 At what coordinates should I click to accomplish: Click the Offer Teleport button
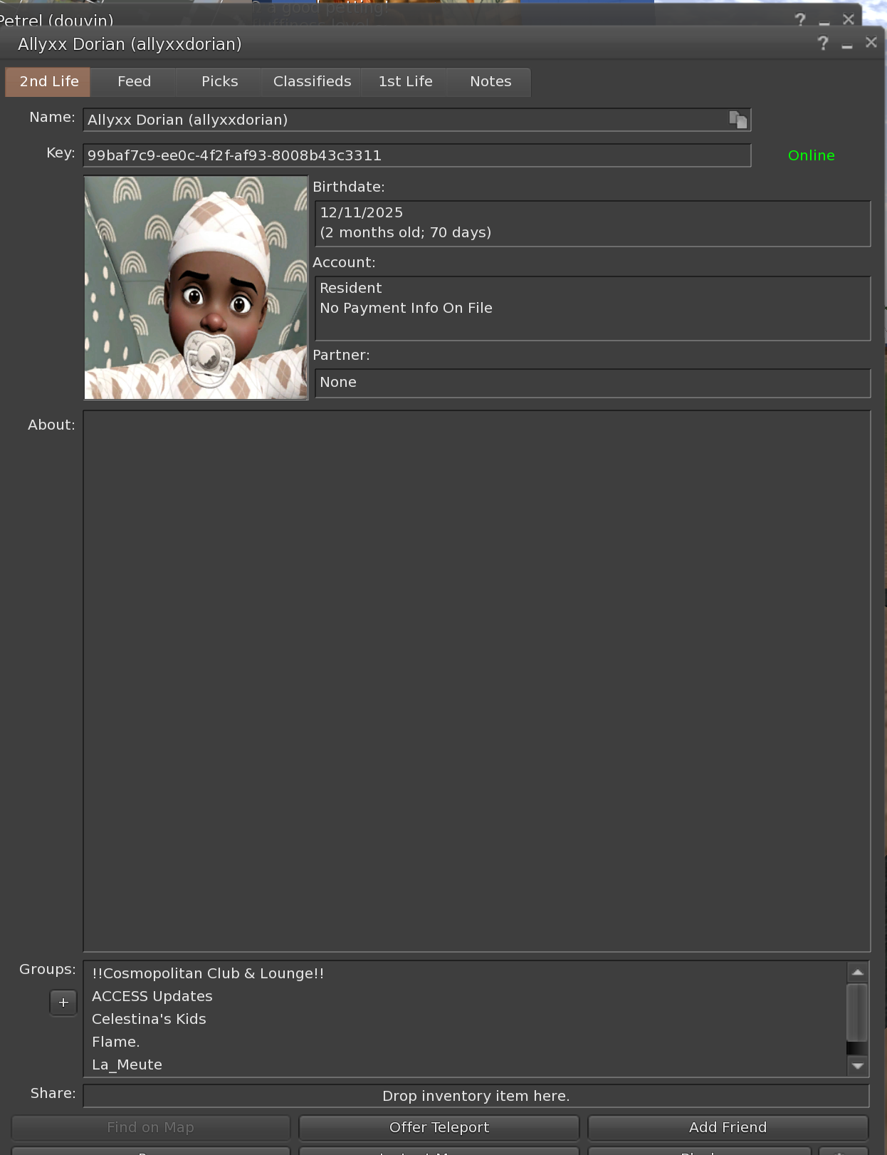439,1127
